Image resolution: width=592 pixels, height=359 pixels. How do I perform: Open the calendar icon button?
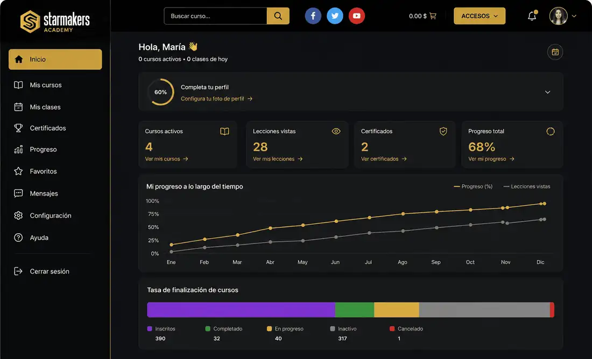[x=555, y=52]
